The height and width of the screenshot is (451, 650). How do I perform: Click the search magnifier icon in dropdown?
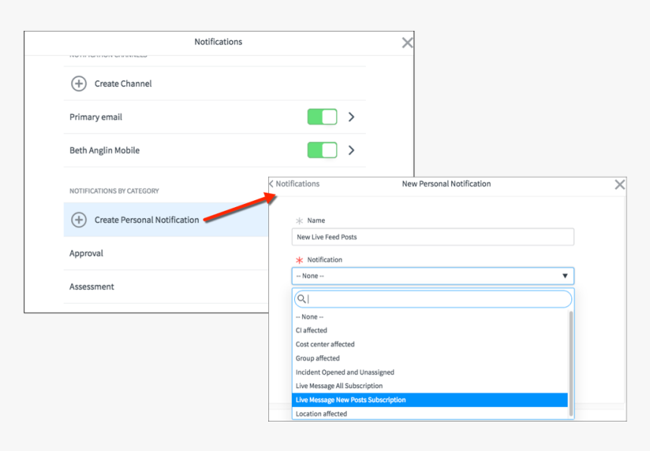[301, 299]
